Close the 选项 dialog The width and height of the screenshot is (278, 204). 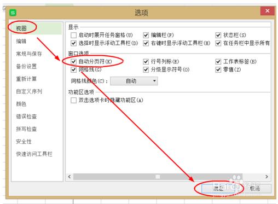tap(268, 11)
